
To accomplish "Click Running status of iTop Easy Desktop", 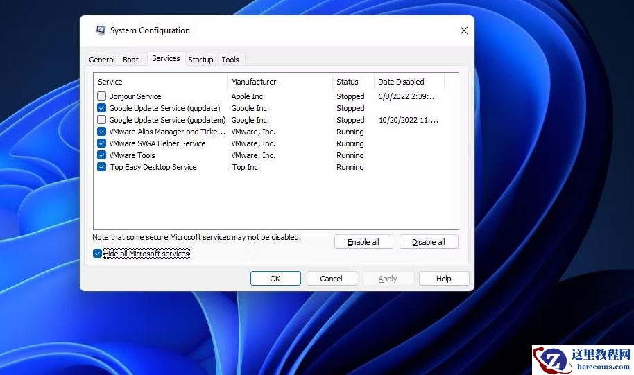I will (x=350, y=167).
